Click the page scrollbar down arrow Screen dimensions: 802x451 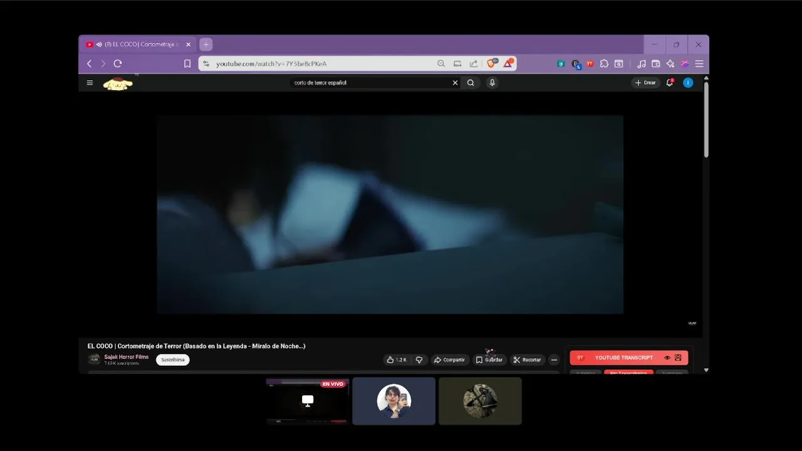click(706, 370)
